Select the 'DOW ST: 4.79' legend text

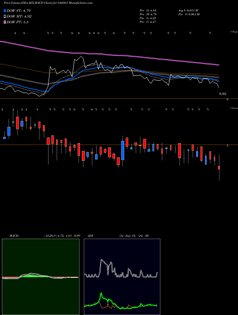[x=19, y=10]
